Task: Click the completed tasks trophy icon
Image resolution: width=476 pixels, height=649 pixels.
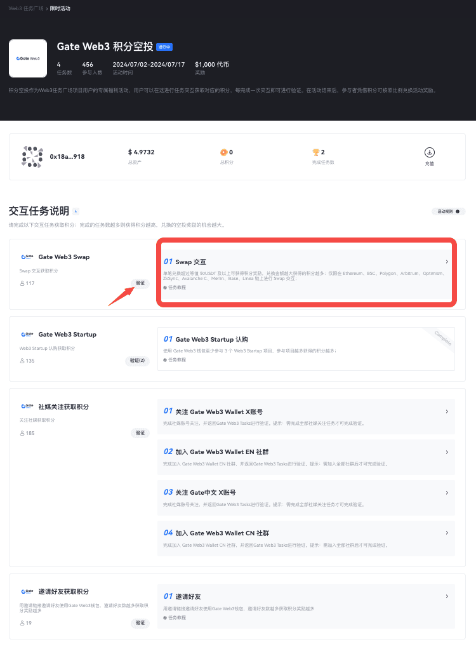Action: 315,152
